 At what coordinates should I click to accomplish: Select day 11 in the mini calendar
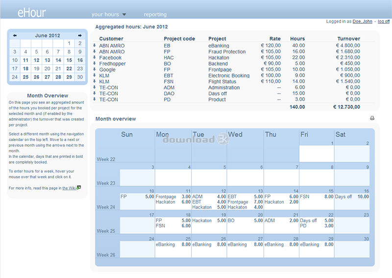coord(25,60)
